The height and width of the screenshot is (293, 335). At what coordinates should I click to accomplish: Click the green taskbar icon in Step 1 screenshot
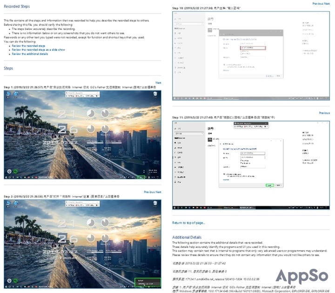pos(15,171)
